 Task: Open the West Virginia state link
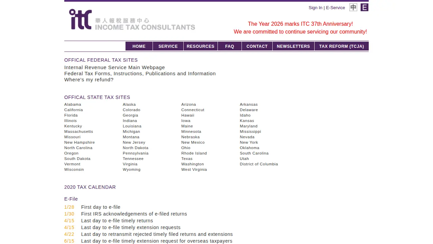pyautogui.click(x=194, y=169)
